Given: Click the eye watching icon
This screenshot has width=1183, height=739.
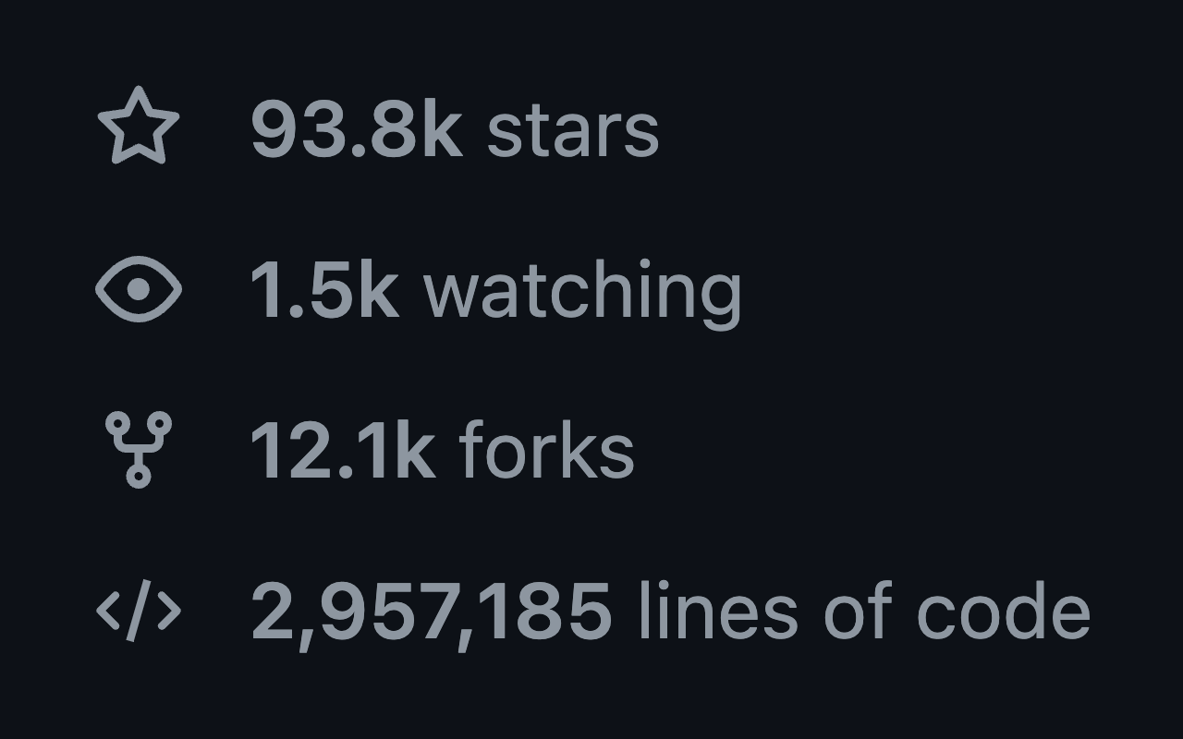Looking at the screenshot, I should pos(139,289).
